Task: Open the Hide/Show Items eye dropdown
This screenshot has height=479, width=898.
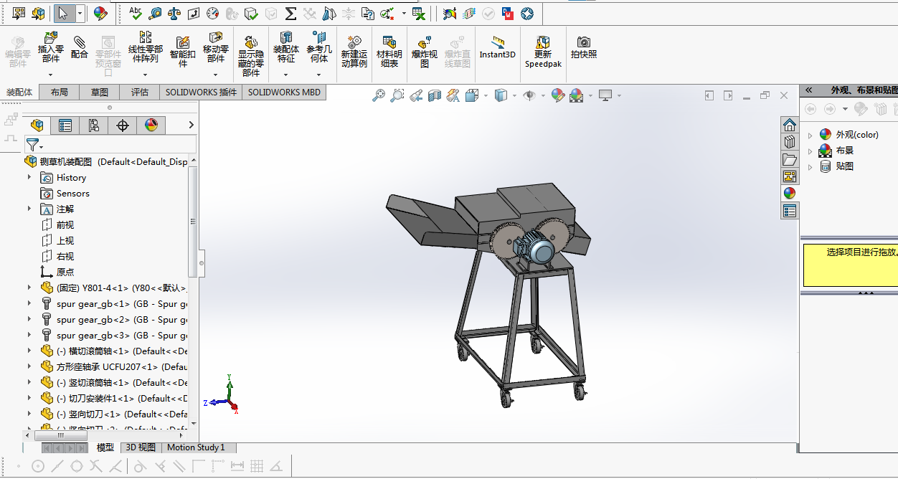Action: (x=544, y=95)
